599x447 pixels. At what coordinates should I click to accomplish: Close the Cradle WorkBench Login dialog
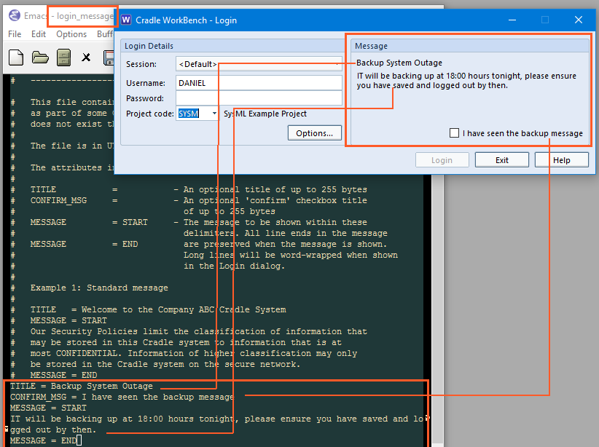[x=579, y=20]
